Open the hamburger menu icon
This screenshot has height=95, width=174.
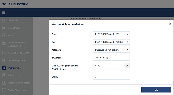pos(4,13)
